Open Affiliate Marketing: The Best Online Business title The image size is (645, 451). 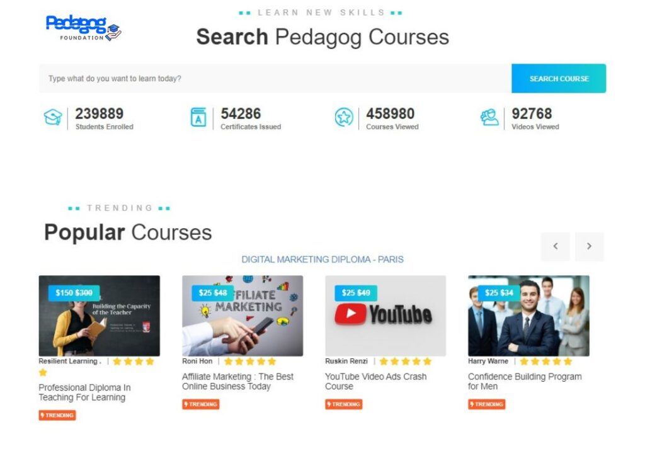click(x=237, y=381)
